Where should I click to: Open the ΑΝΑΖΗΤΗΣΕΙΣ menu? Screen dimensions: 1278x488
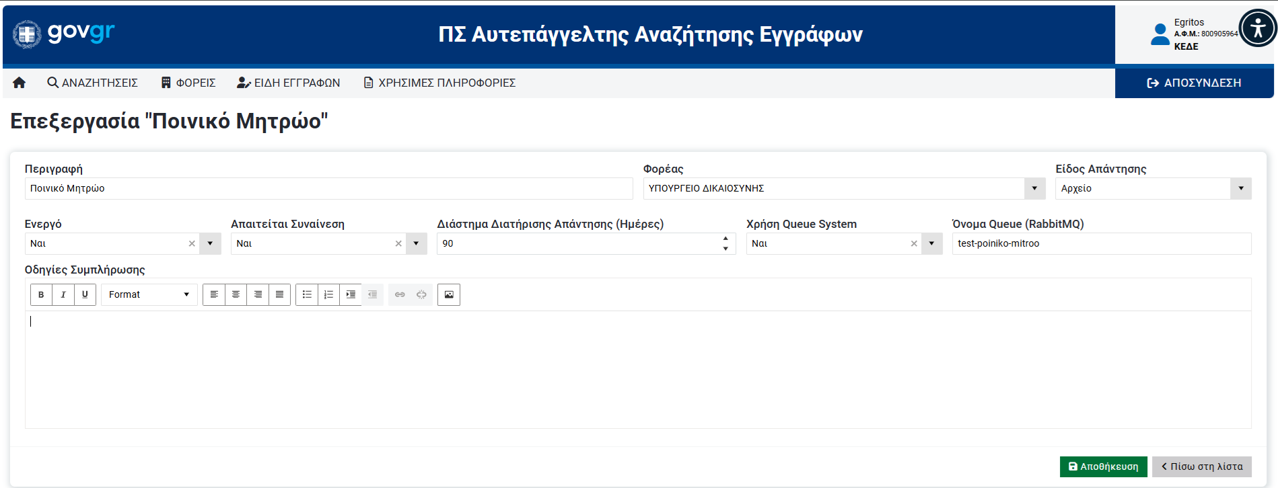(92, 83)
